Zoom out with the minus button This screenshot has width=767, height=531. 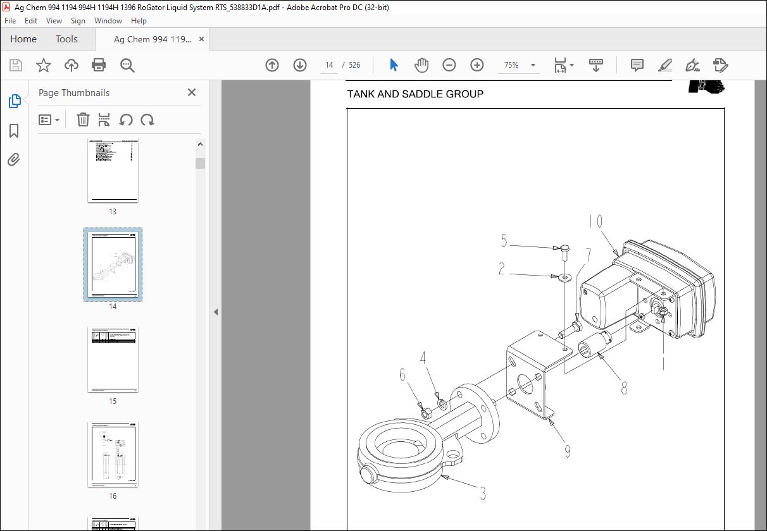click(x=449, y=65)
